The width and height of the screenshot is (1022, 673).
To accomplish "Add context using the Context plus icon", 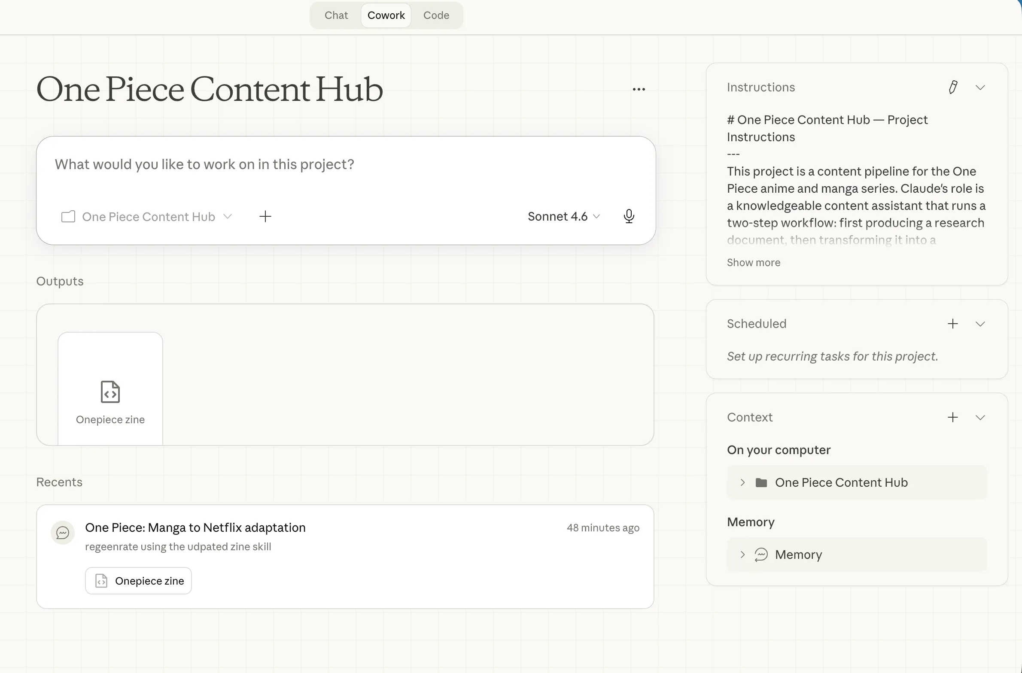I will tap(952, 417).
